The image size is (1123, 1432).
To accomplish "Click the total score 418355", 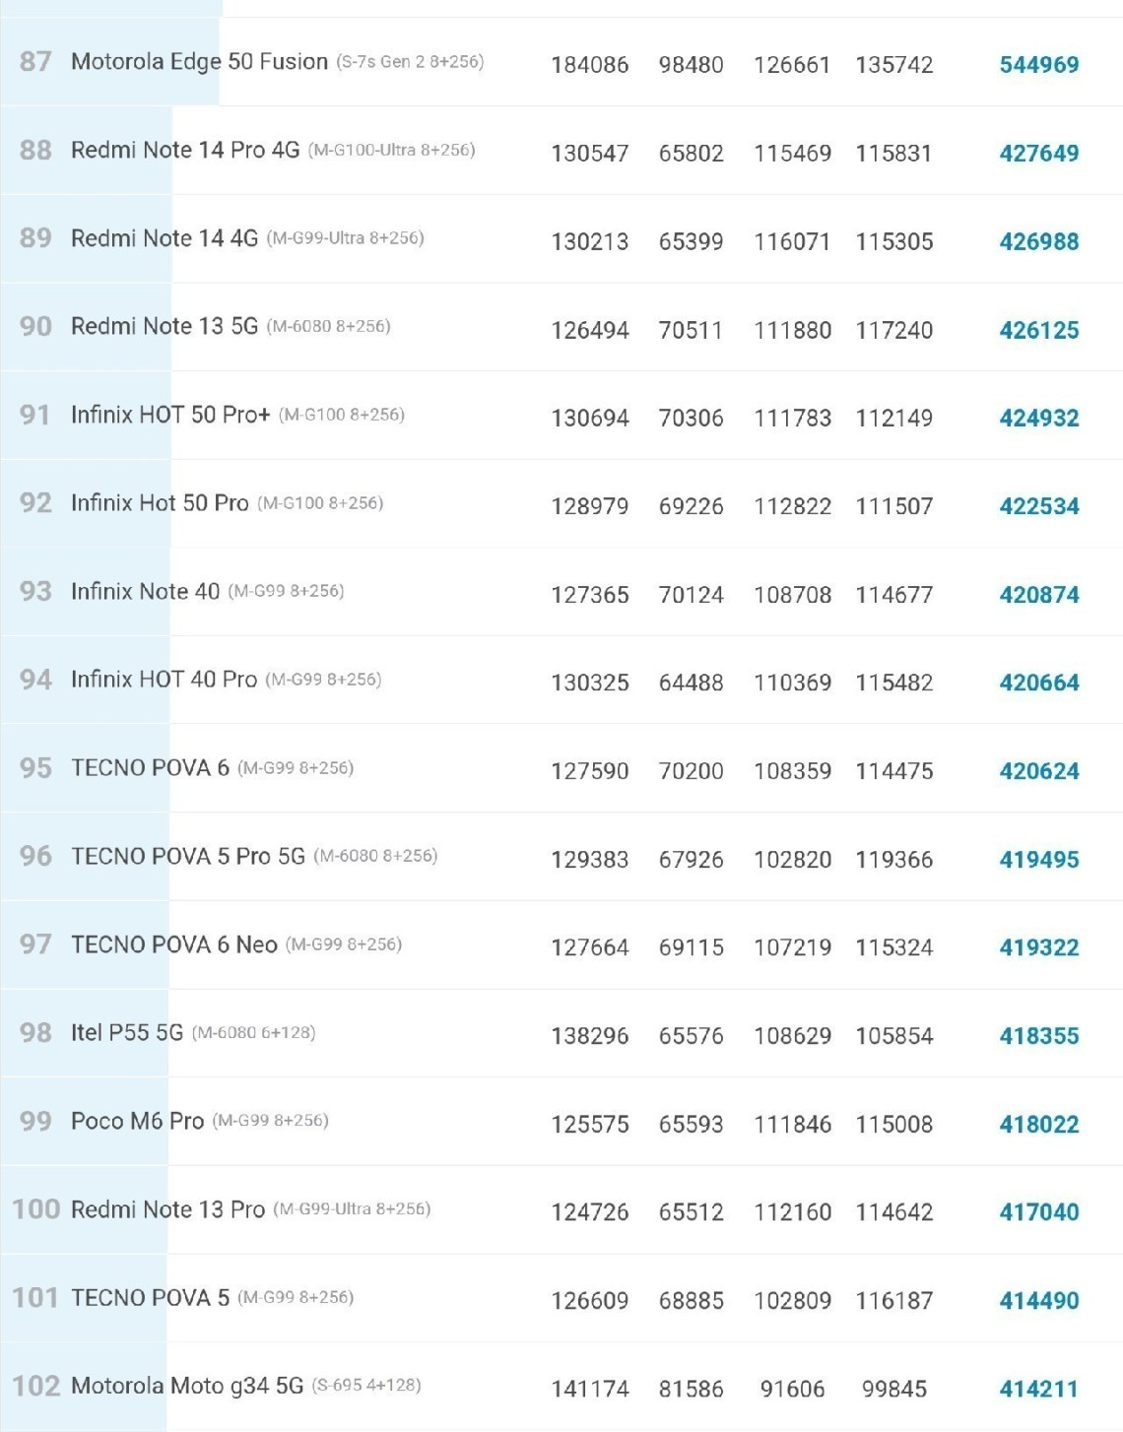I will click(x=1038, y=1036).
